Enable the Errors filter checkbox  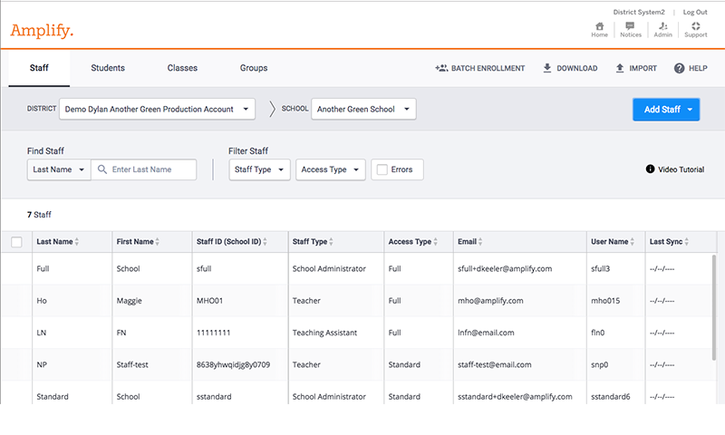click(382, 169)
